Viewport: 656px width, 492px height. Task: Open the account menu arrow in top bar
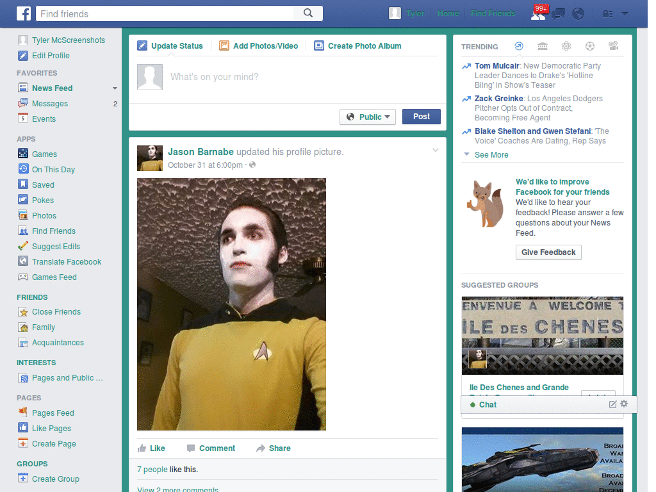[x=625, y=14]
